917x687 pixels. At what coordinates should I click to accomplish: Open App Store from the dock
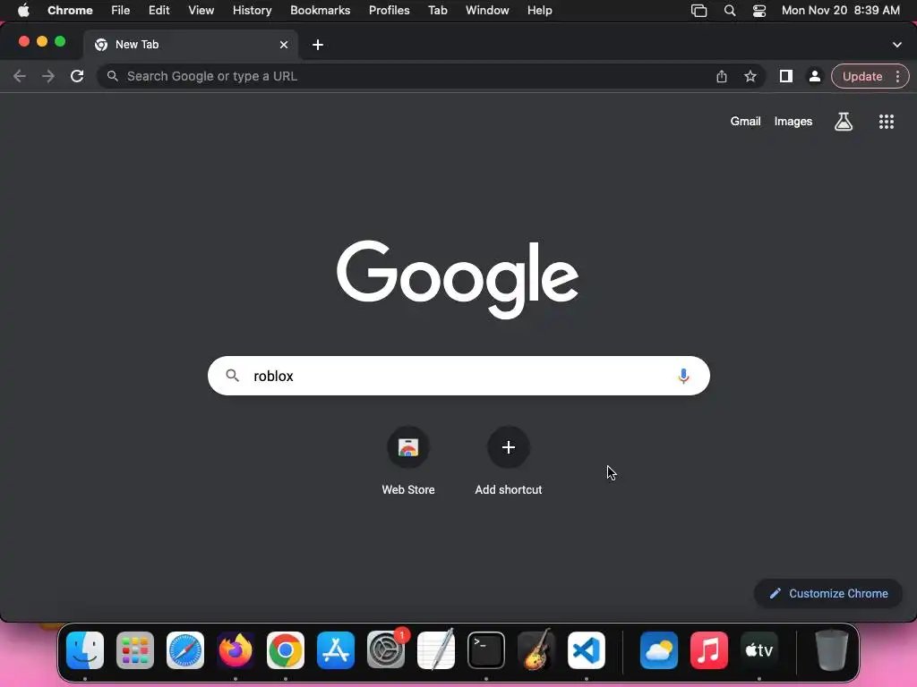coord(336,650)
